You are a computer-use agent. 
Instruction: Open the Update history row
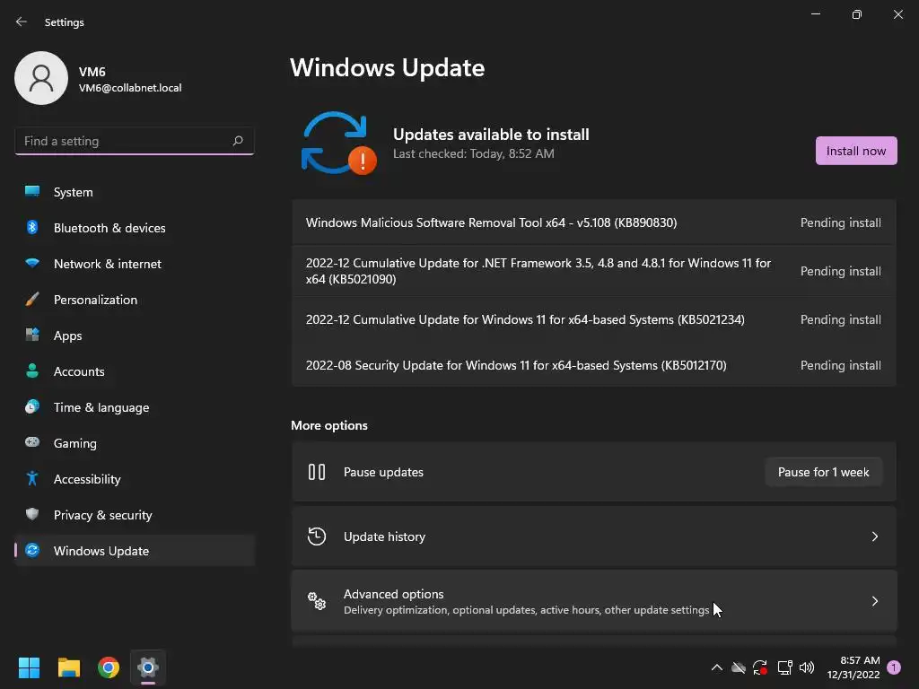594,536
